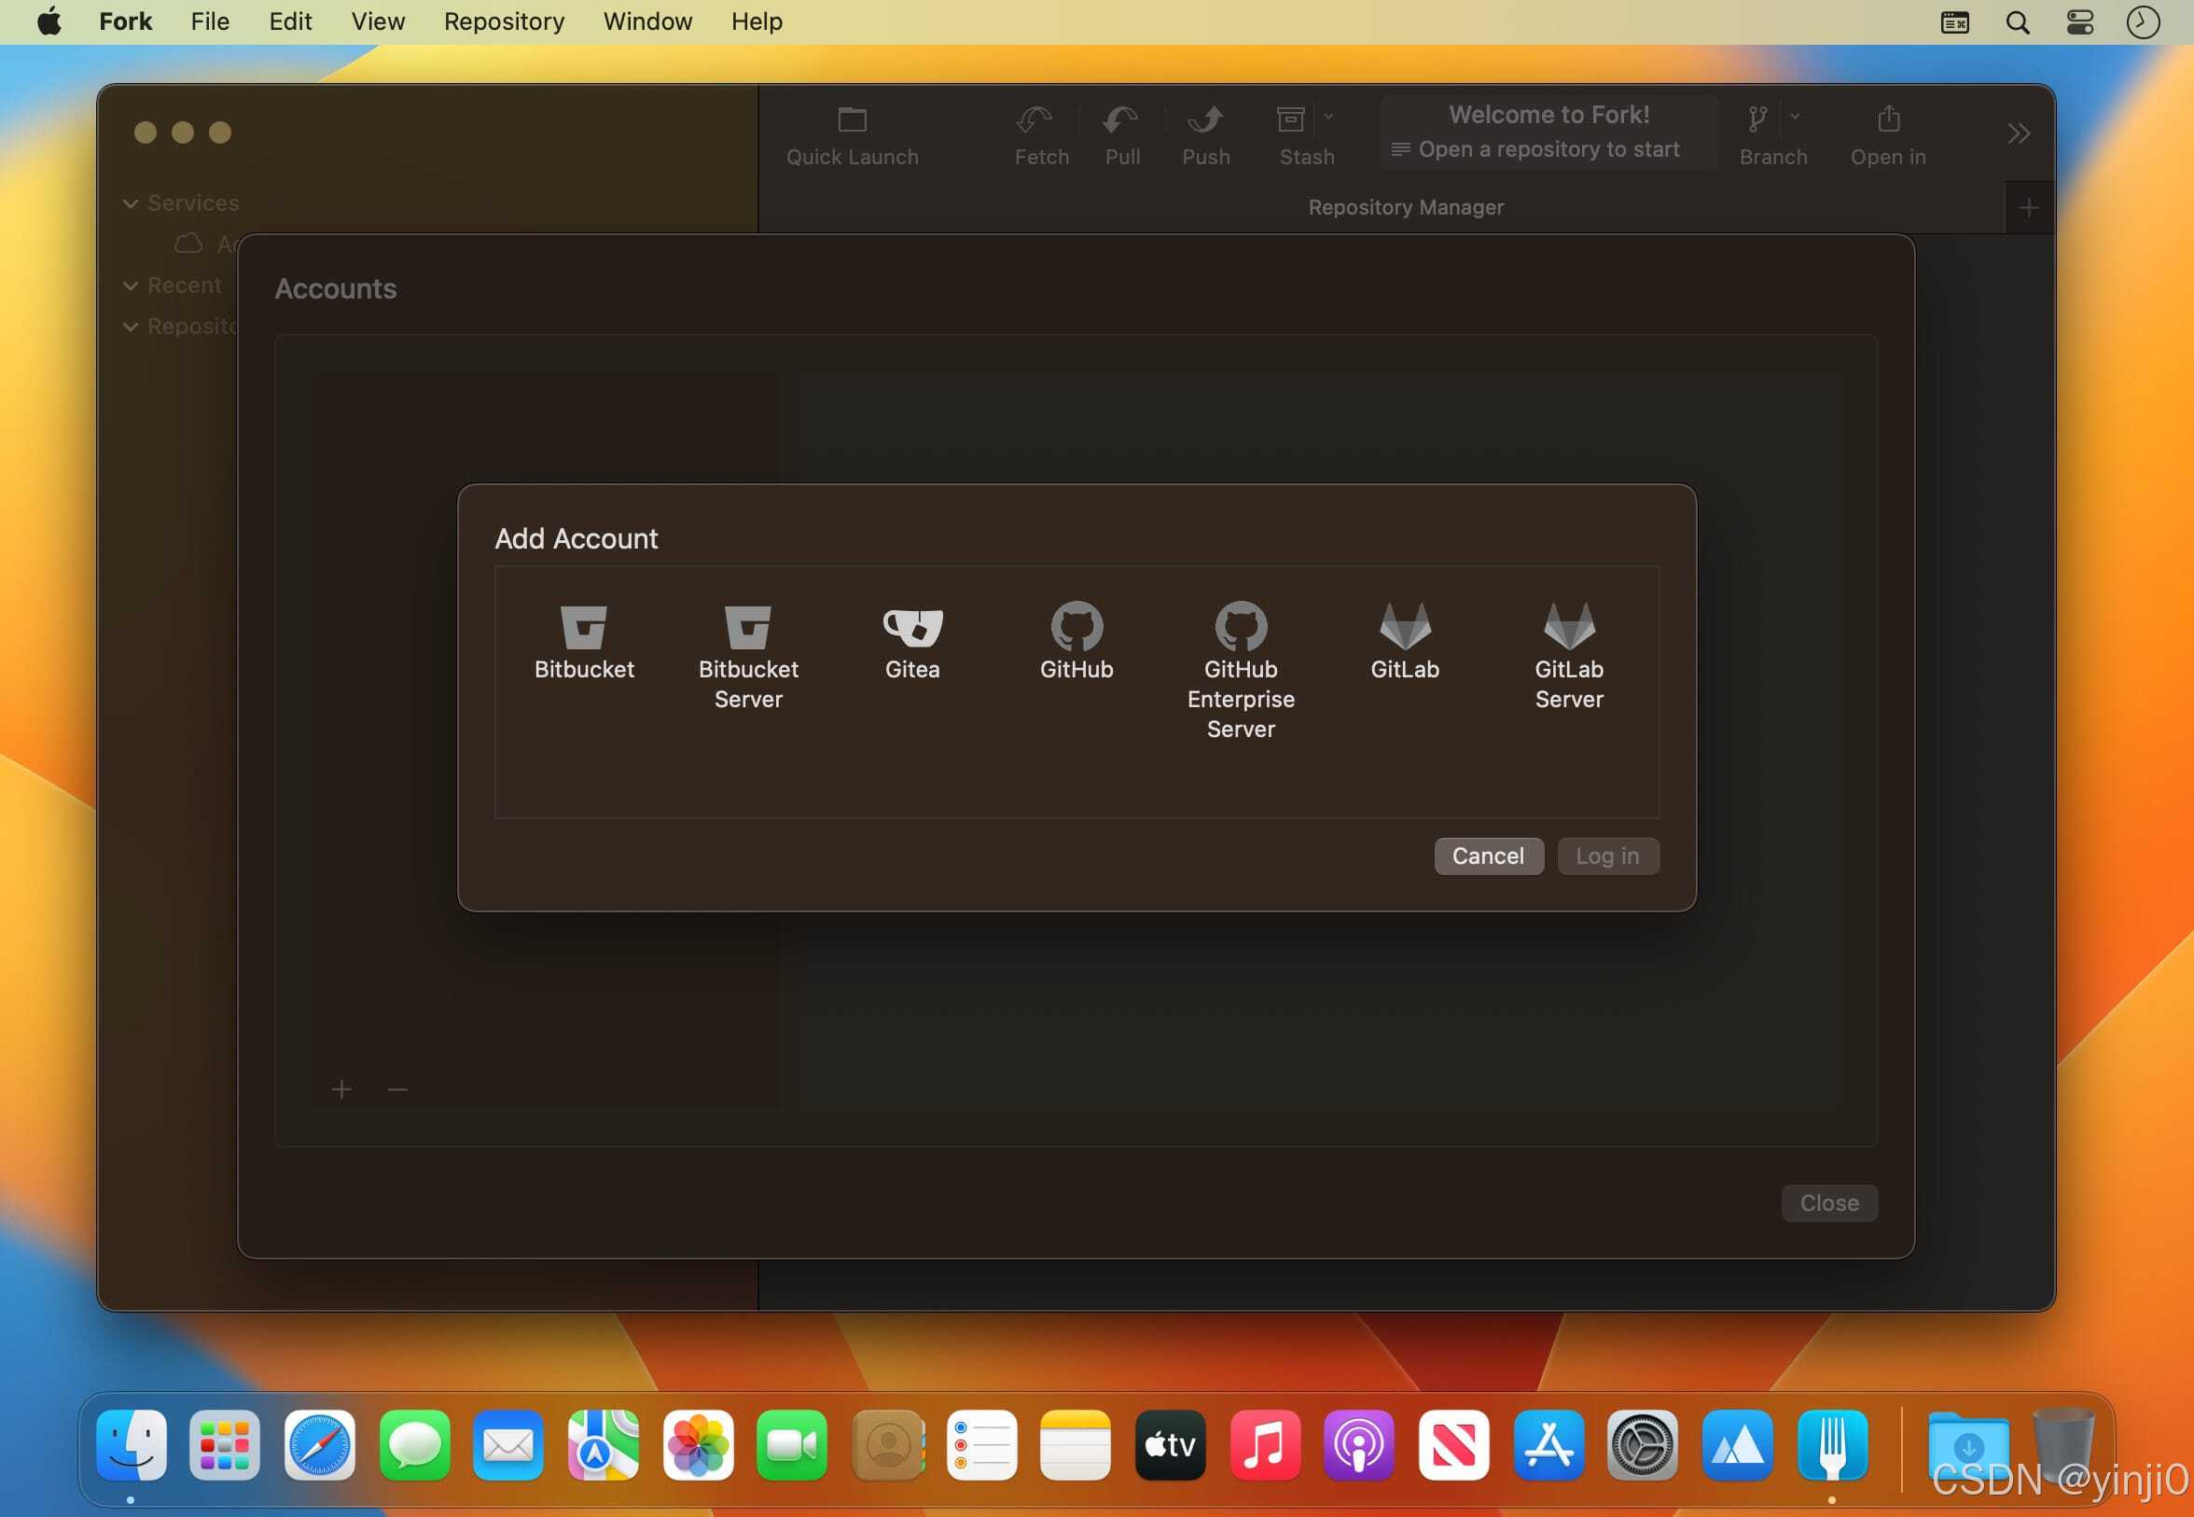2194x1517 pixels.
Task: Open Control Center in menu bar
Action: (2080, 21)
